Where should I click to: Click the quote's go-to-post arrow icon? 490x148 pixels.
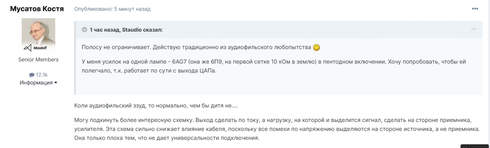tap(474, 30)
